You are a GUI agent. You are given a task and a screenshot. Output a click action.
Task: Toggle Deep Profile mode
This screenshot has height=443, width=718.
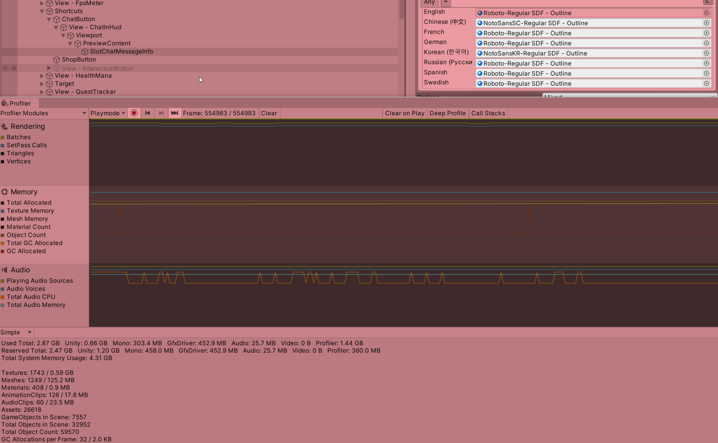click(x=447, y=113)
